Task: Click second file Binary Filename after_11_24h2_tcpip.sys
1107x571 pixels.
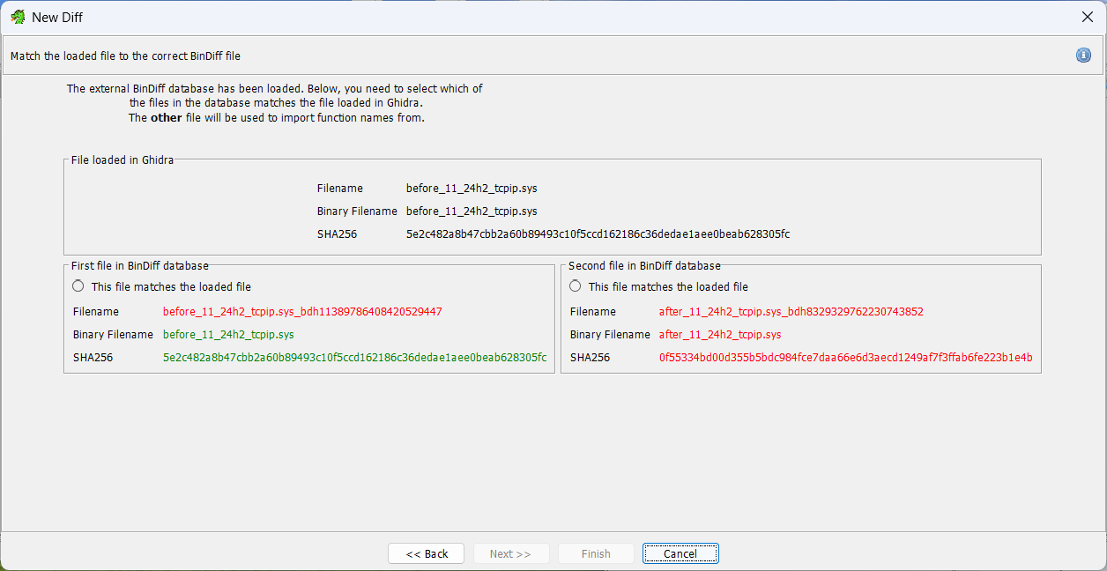Action: coord(720,335)
